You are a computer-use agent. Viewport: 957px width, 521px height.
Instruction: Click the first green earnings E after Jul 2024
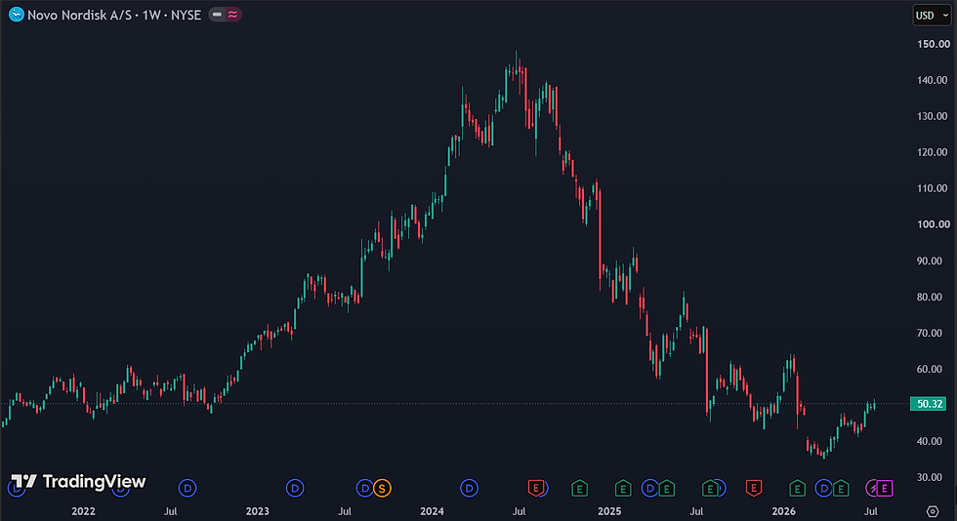coord(579,488)
